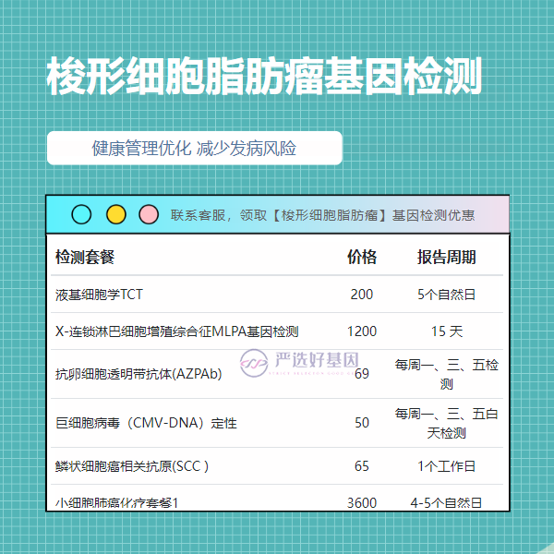Click the title 梭形细胞脂肪瘤基因检测
554x554 pixels.
point(264,76)
